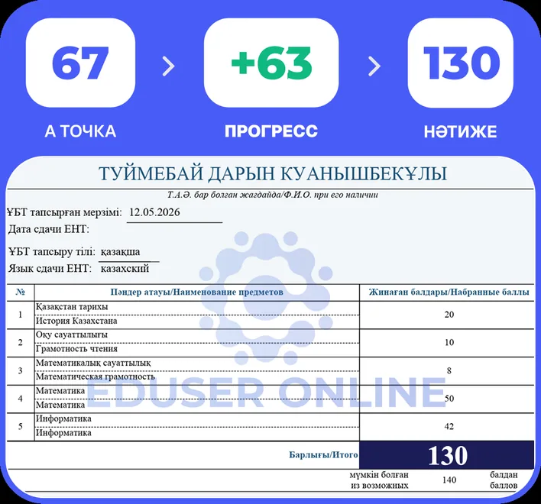Click row number 2 cell
Image resolution: width=541 pixels, height=504 pixels.
point(21,343)
